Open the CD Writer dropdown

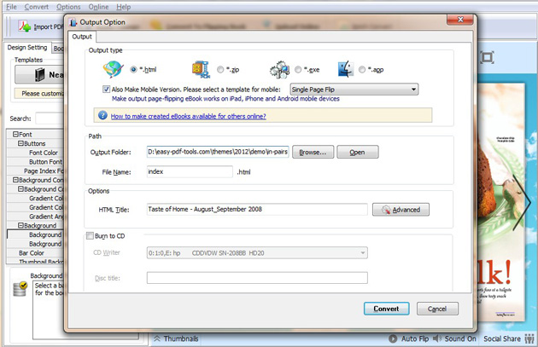pyautogui.click(x=257, y=253)
